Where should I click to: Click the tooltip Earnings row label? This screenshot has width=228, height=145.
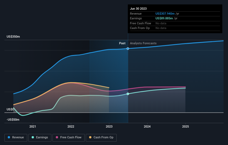point(136,18)
